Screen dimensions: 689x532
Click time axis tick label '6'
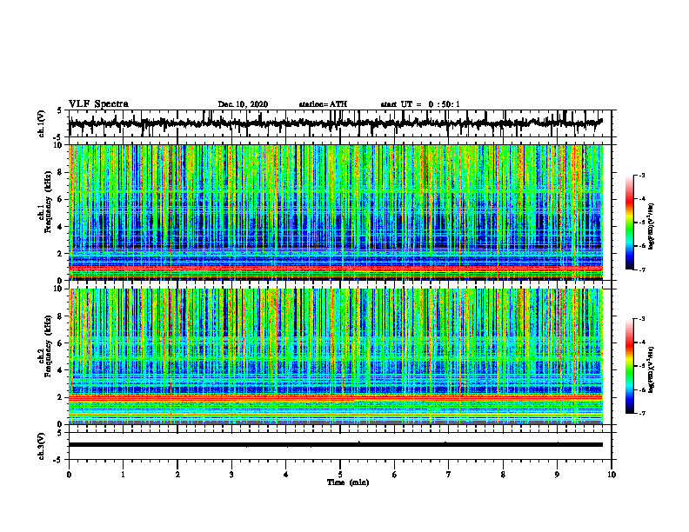[x=395, y=475]
